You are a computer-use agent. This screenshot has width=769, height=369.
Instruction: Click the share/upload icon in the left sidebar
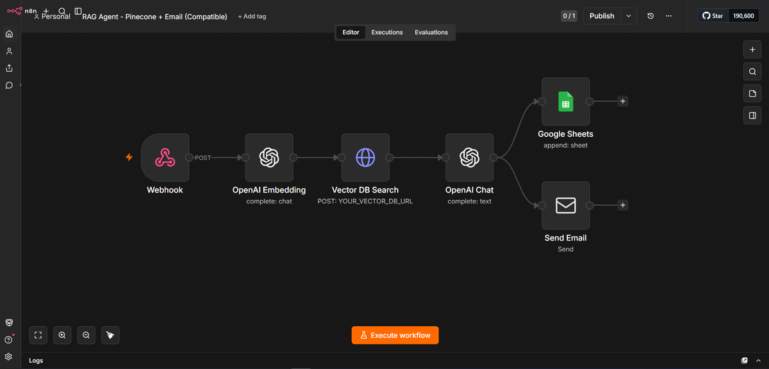click(9, 68)
